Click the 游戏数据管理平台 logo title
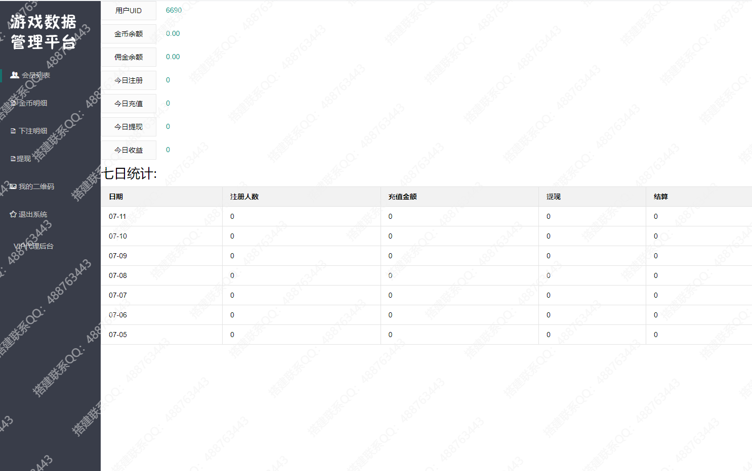This screenshot has width=752, height=471. (44, 32)
